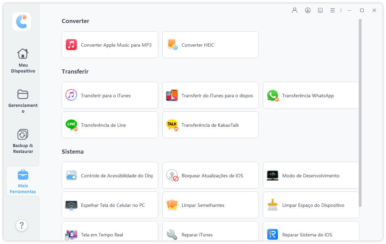Viewport: 386px width, 244px height.
Task: Select Transferência WhatsApp tool
Action: pyautogui.click(x=311, y=95)
